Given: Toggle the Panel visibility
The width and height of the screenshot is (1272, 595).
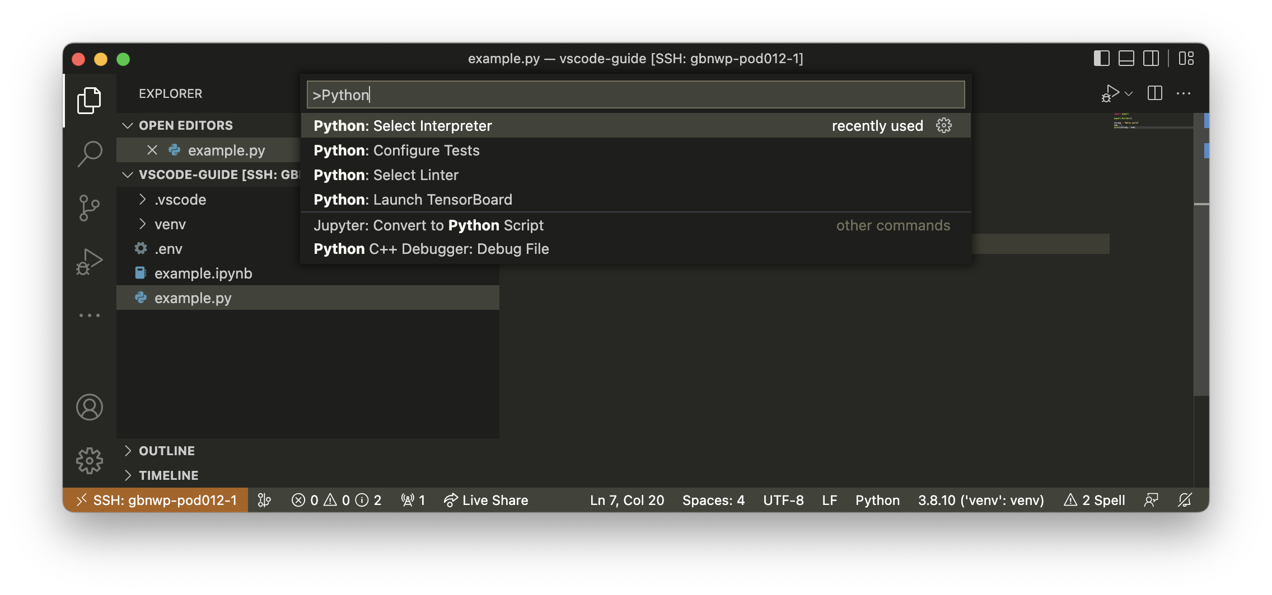Looking at the screenshot, I should [x=1125, y=58].
